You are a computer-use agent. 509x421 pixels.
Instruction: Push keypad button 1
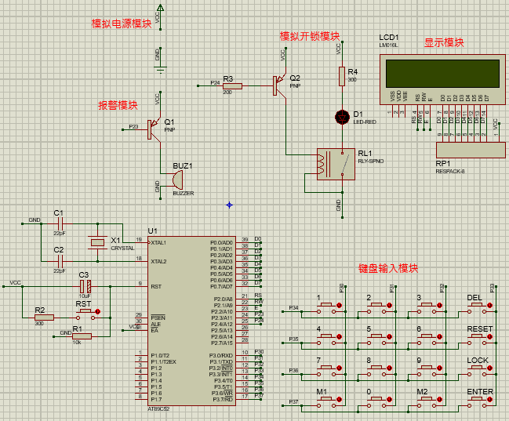coord(326,308)
